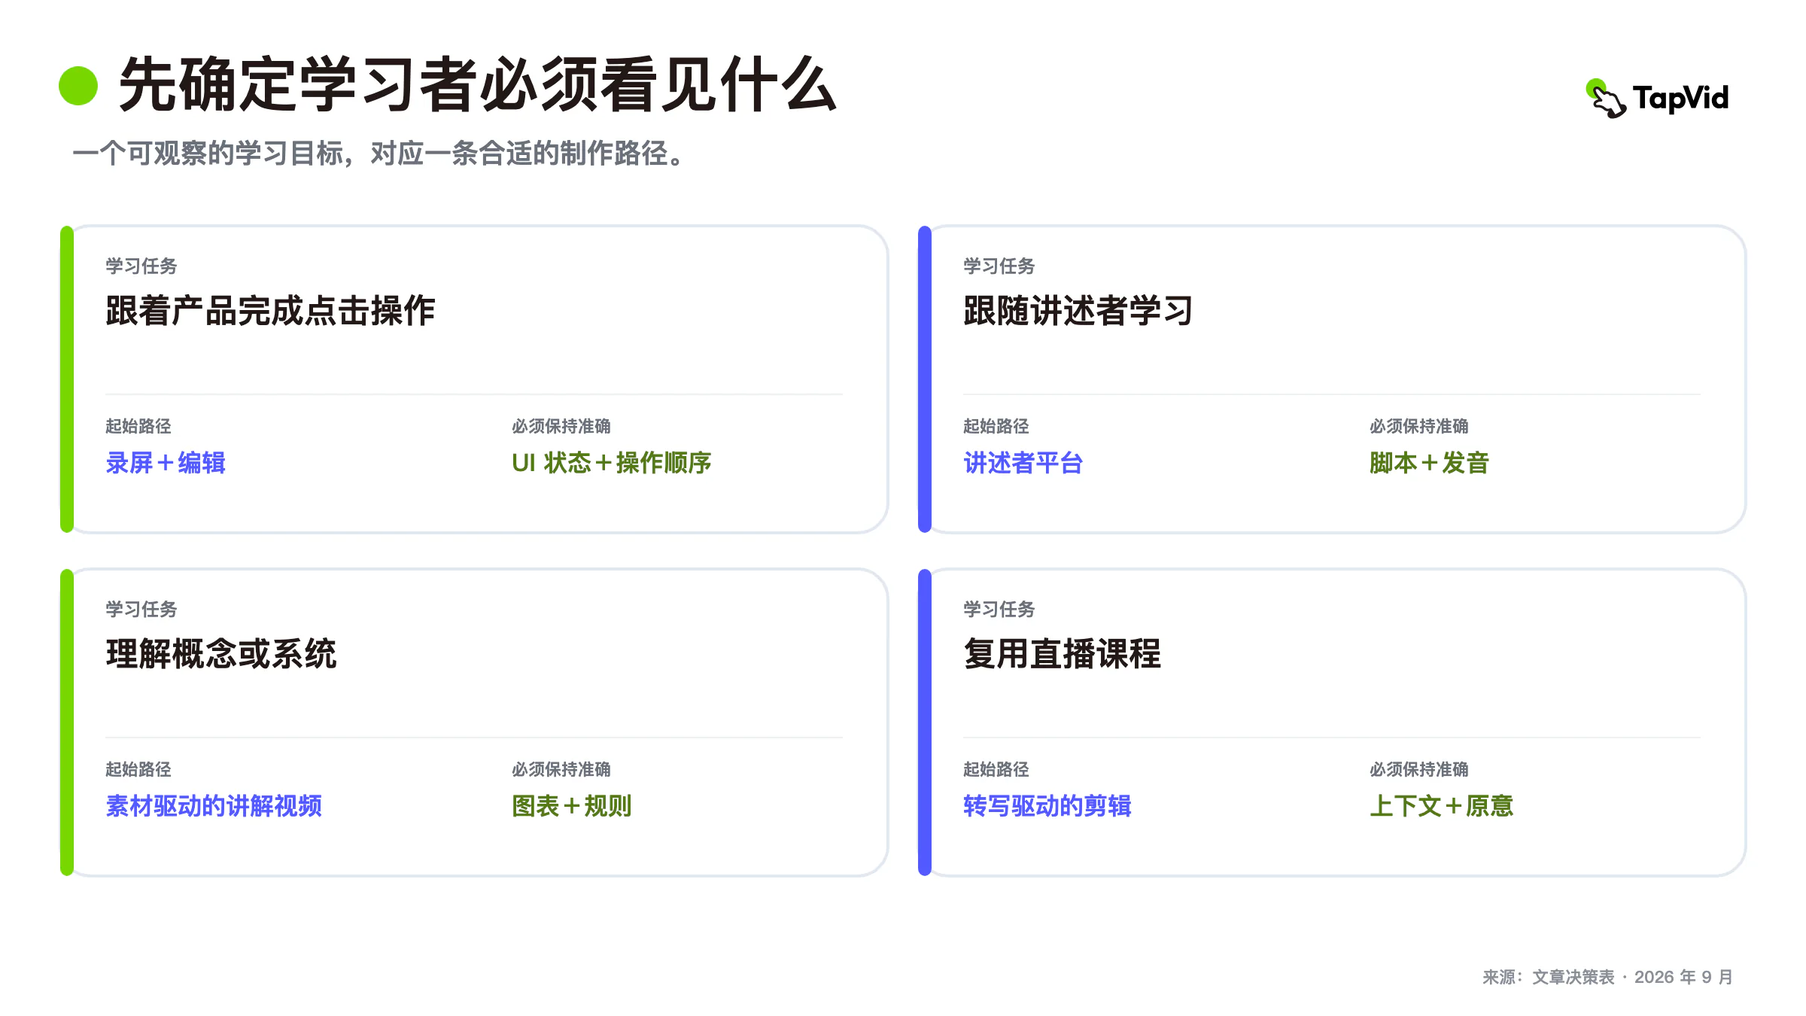Click 学习任务 label above 理解概念或系统
Viewport: 1806px width, 1016px height.
pos(141,609)
